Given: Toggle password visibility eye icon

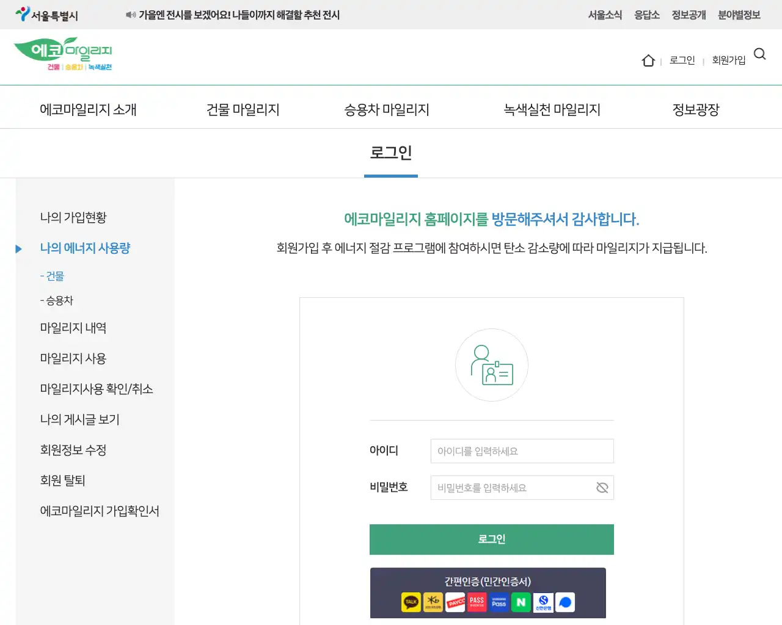Looking at the screenshot, I should (602, 488).
